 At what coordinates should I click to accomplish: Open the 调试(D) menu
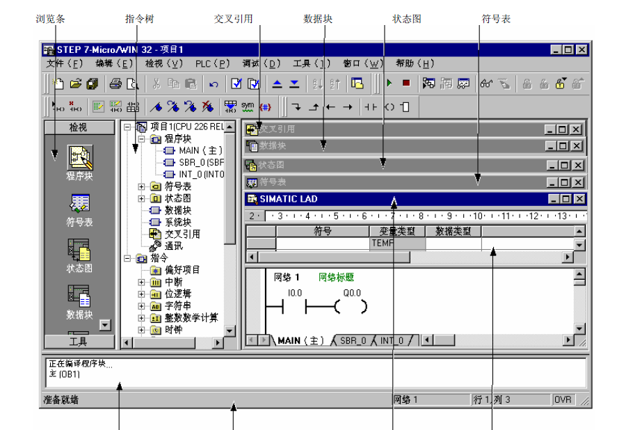[261, 63]
